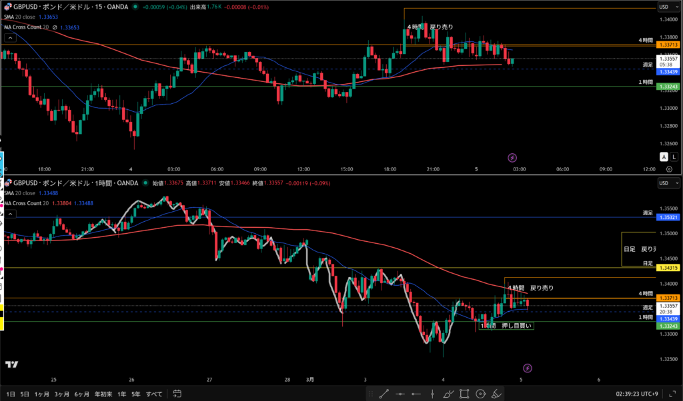The width and height of the screenshot is (683, 401).
Task: Select the last drawing tool icon in bottom toolbar
Action: (x=498, y=394)
